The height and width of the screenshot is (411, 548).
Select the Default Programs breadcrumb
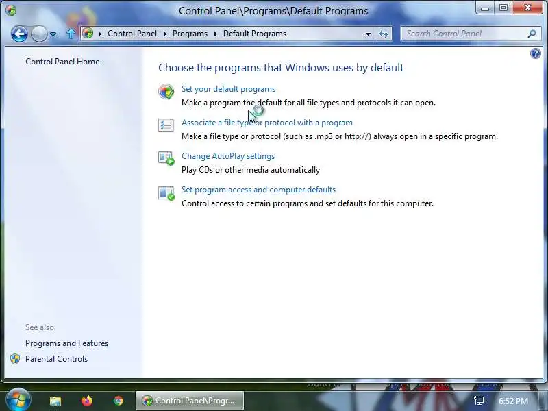point(255,34)
